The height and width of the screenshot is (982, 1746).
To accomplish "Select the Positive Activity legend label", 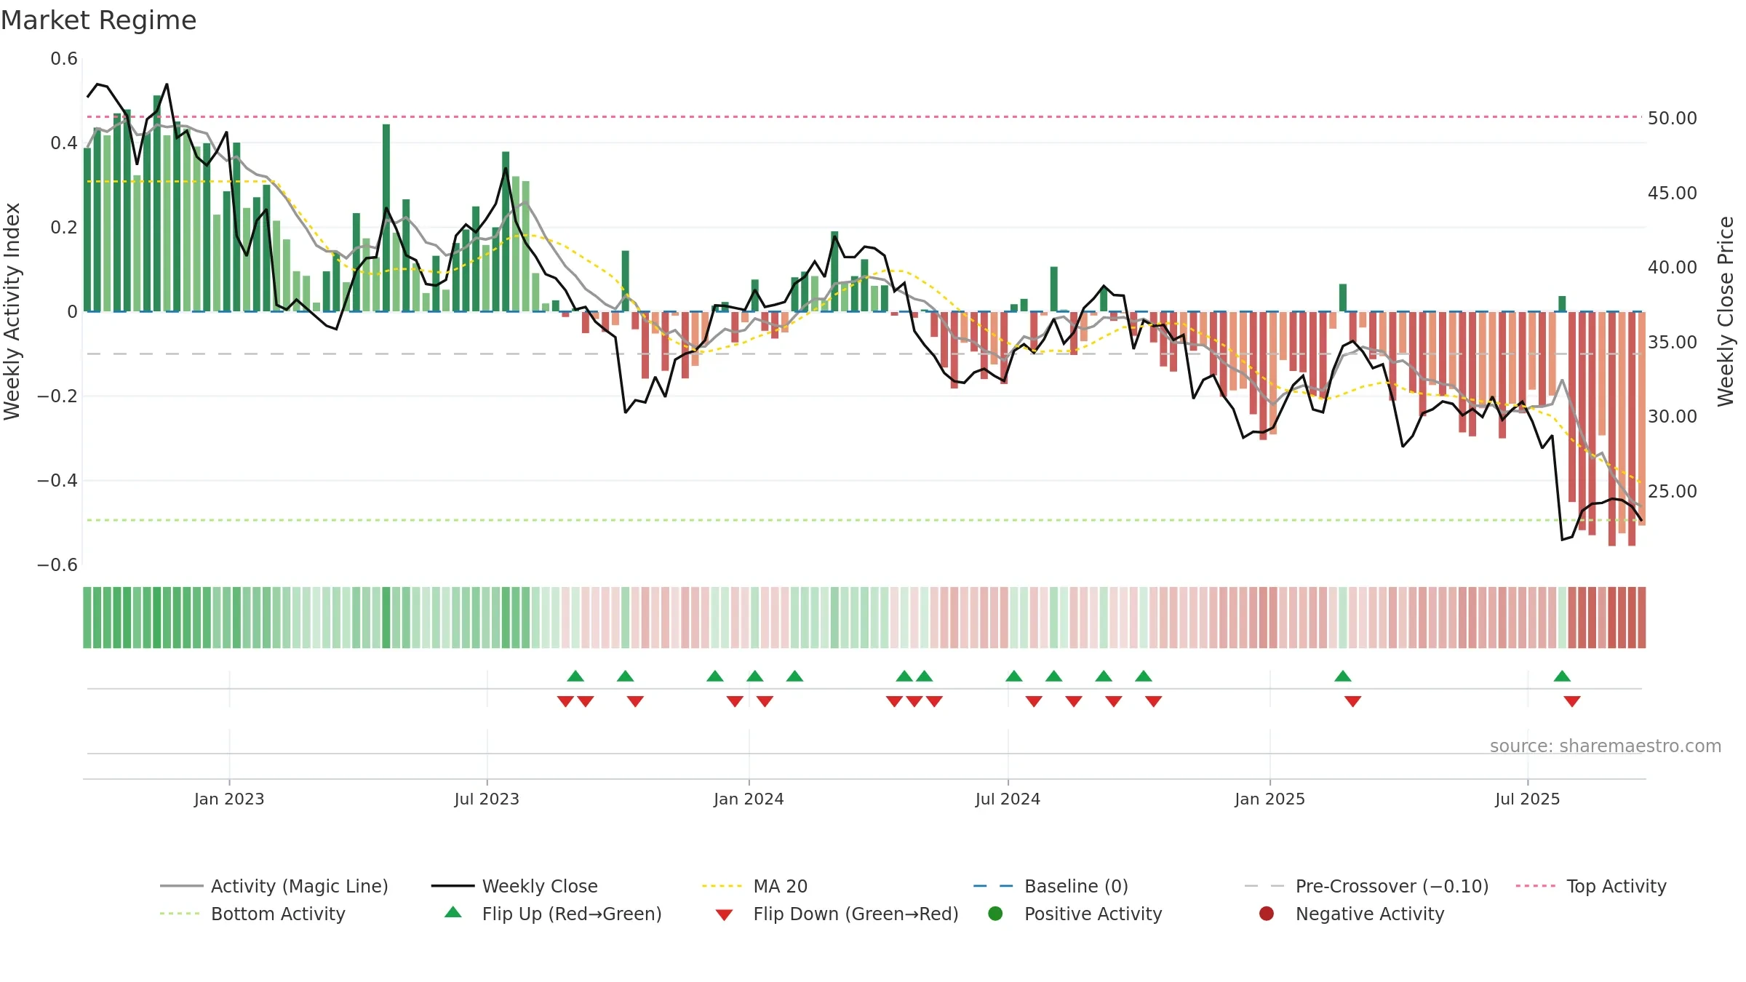I will coord(1093,914).
